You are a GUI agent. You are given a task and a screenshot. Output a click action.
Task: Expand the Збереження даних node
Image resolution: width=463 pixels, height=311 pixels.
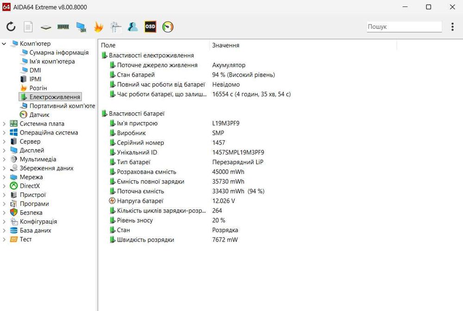coord(4,168)
